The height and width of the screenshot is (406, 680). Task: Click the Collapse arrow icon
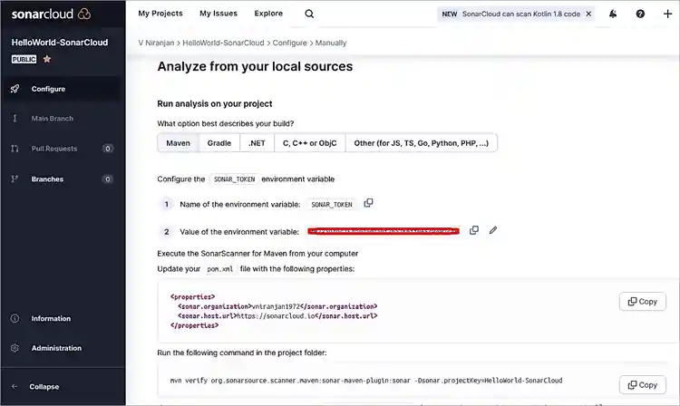(15, 386)
